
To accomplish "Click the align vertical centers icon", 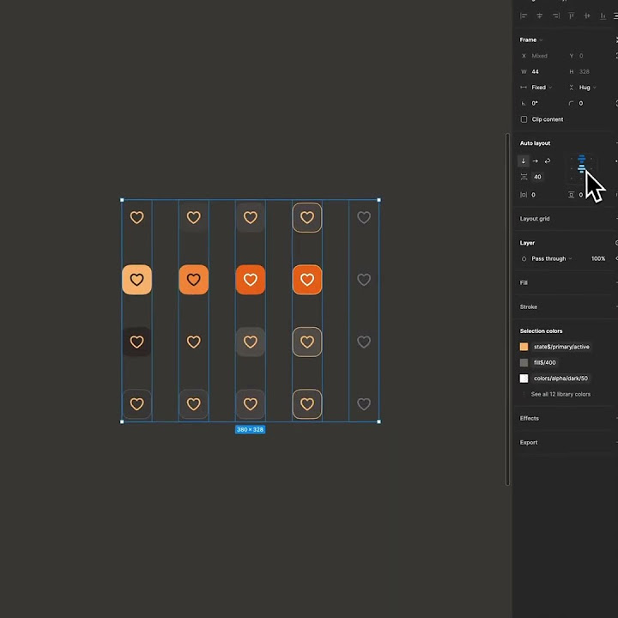I will [x=587, y=15].
